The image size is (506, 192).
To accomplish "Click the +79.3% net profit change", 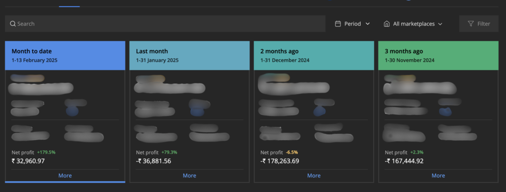I will 169,153.
